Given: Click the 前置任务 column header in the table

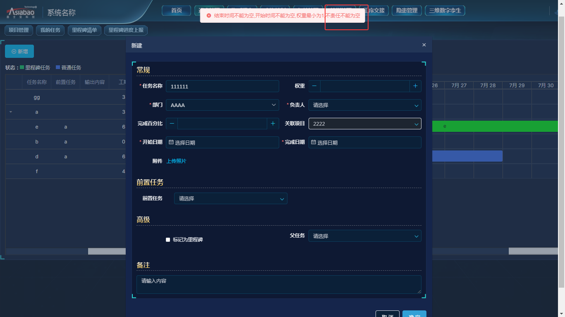Looking at the screenshot, I should [x=66, y=82].
